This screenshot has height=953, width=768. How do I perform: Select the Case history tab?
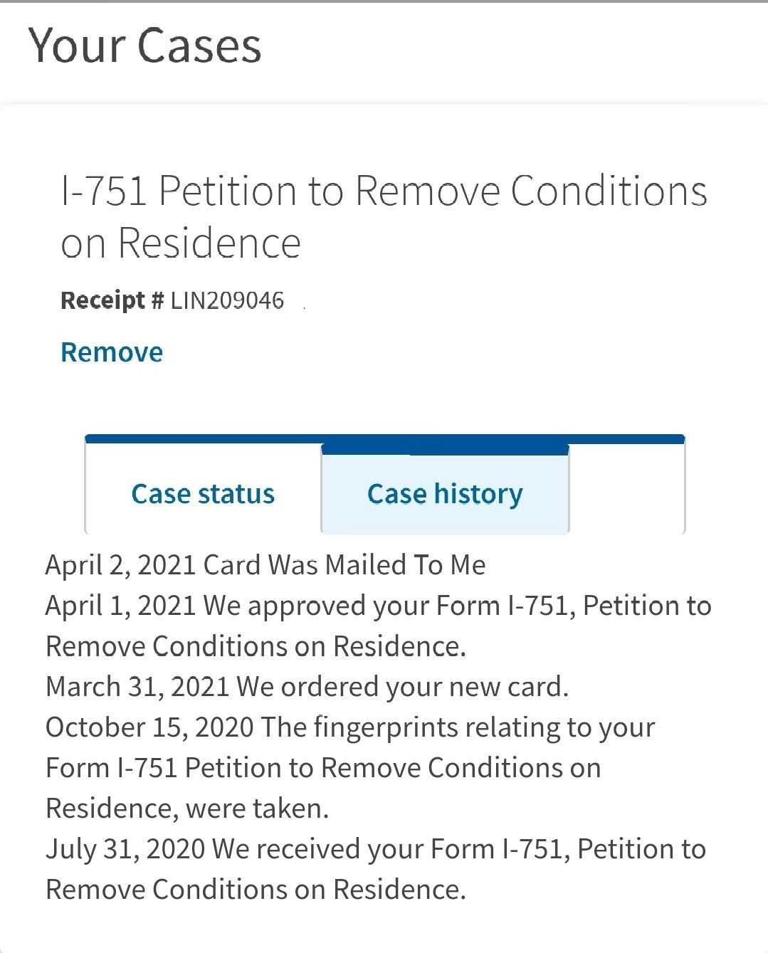[x=445, y=493]
